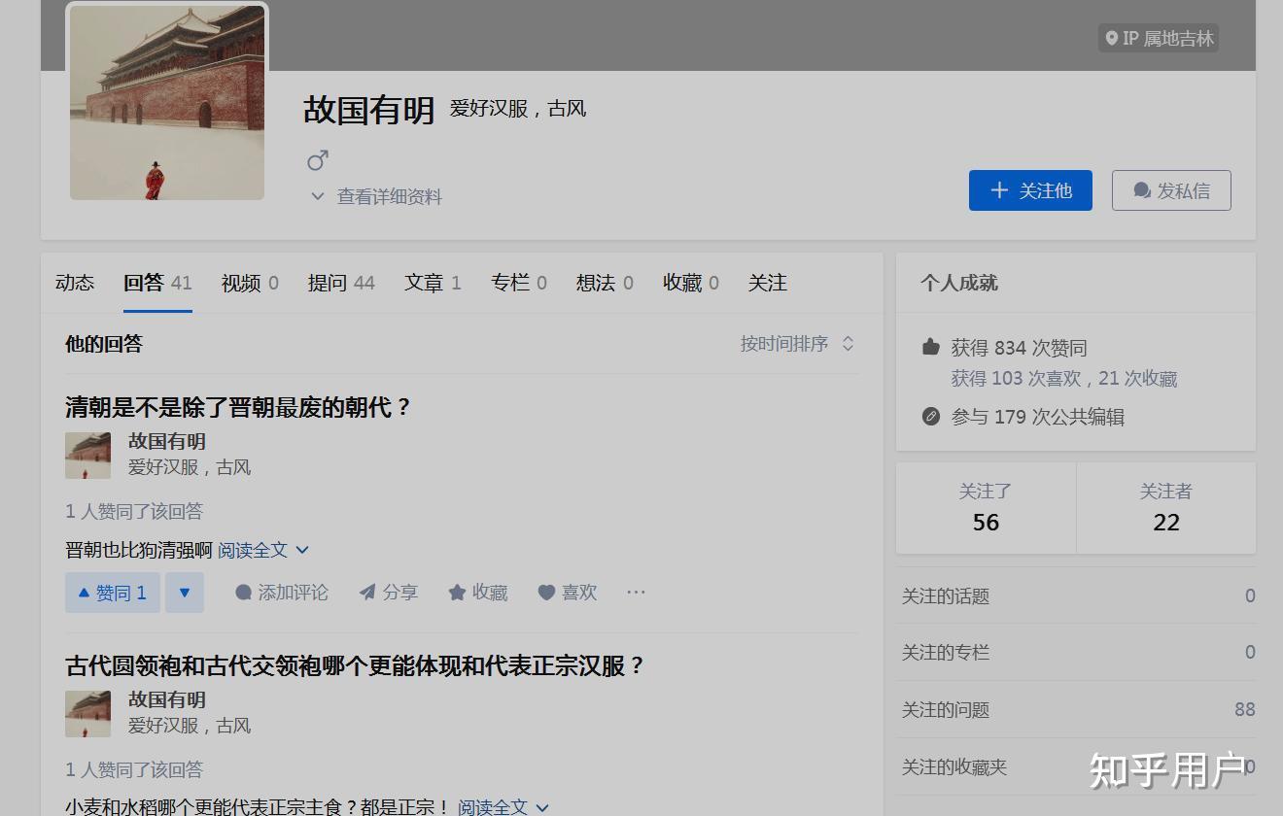1283x816 pixels.
Task: Click the male gender symbol icon
Action: pos(318,159)
